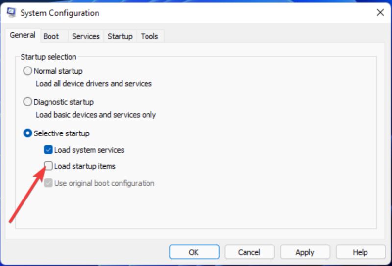The height and width of the screenshot is (266, 392).
Task: Click the System Configuration app icon
Action: point(11,12)
